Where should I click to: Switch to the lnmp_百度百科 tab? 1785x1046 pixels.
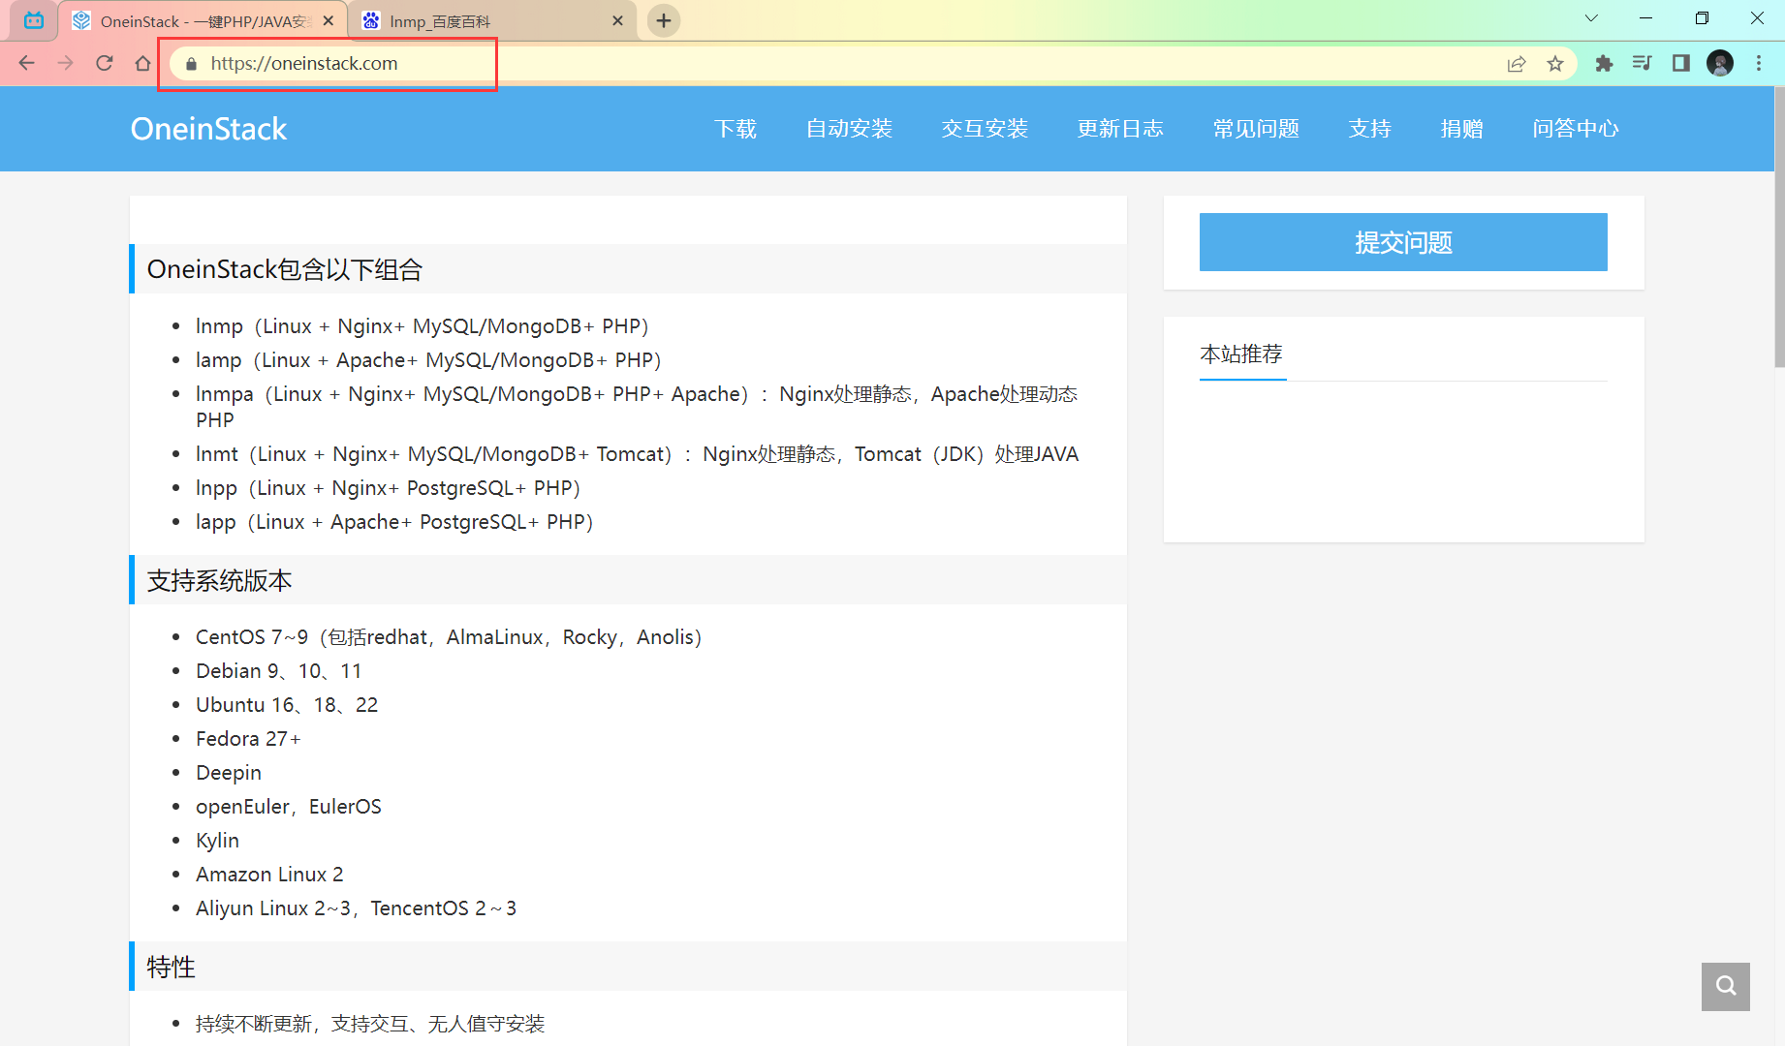tap(492, 20)
